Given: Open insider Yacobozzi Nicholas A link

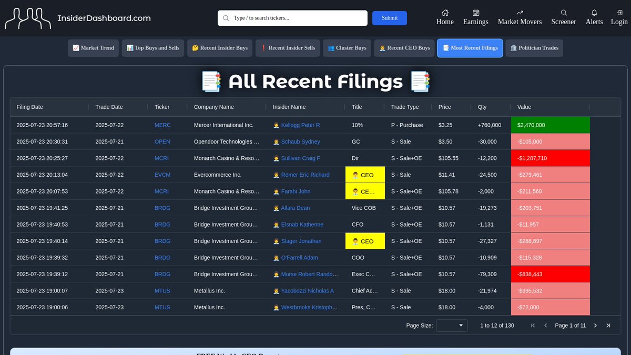Looking at the screenshot, I should point(308,291).
